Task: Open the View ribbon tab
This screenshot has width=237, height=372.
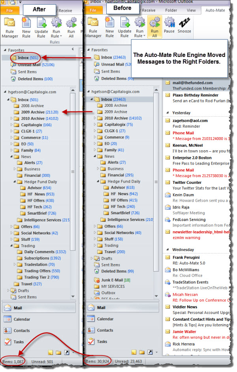Action: (x=191, y=10)
